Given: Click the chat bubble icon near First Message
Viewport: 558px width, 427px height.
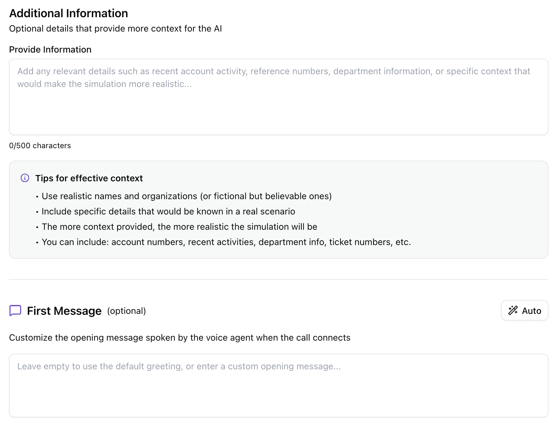Looking at the screenshot, I should click(15, 311).
